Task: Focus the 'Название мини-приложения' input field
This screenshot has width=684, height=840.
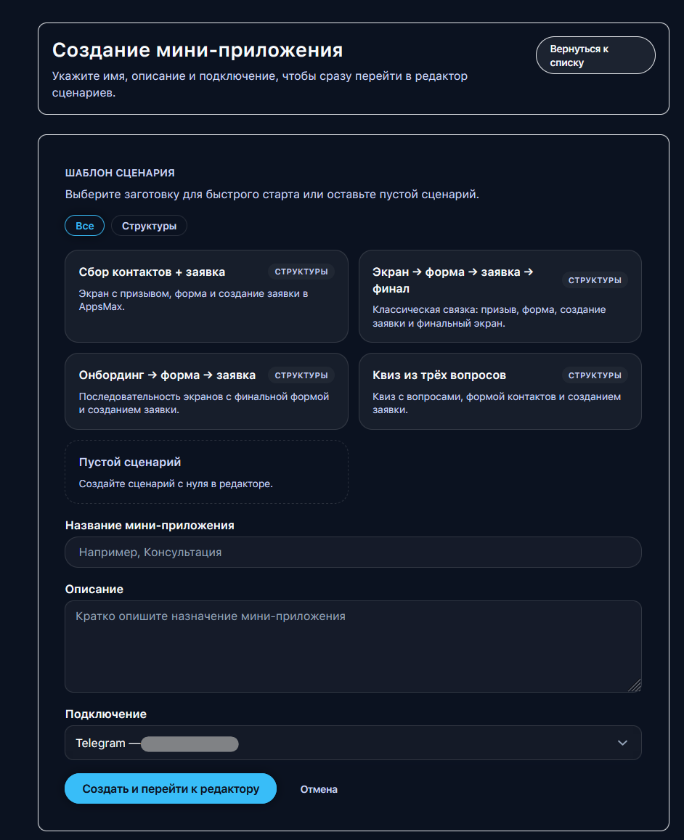Action: pos(353,552)
